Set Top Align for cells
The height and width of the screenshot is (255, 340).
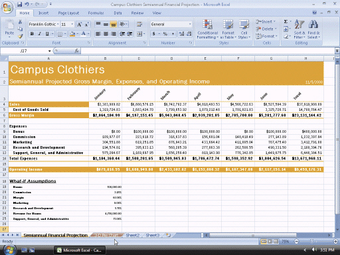(98, 24)
